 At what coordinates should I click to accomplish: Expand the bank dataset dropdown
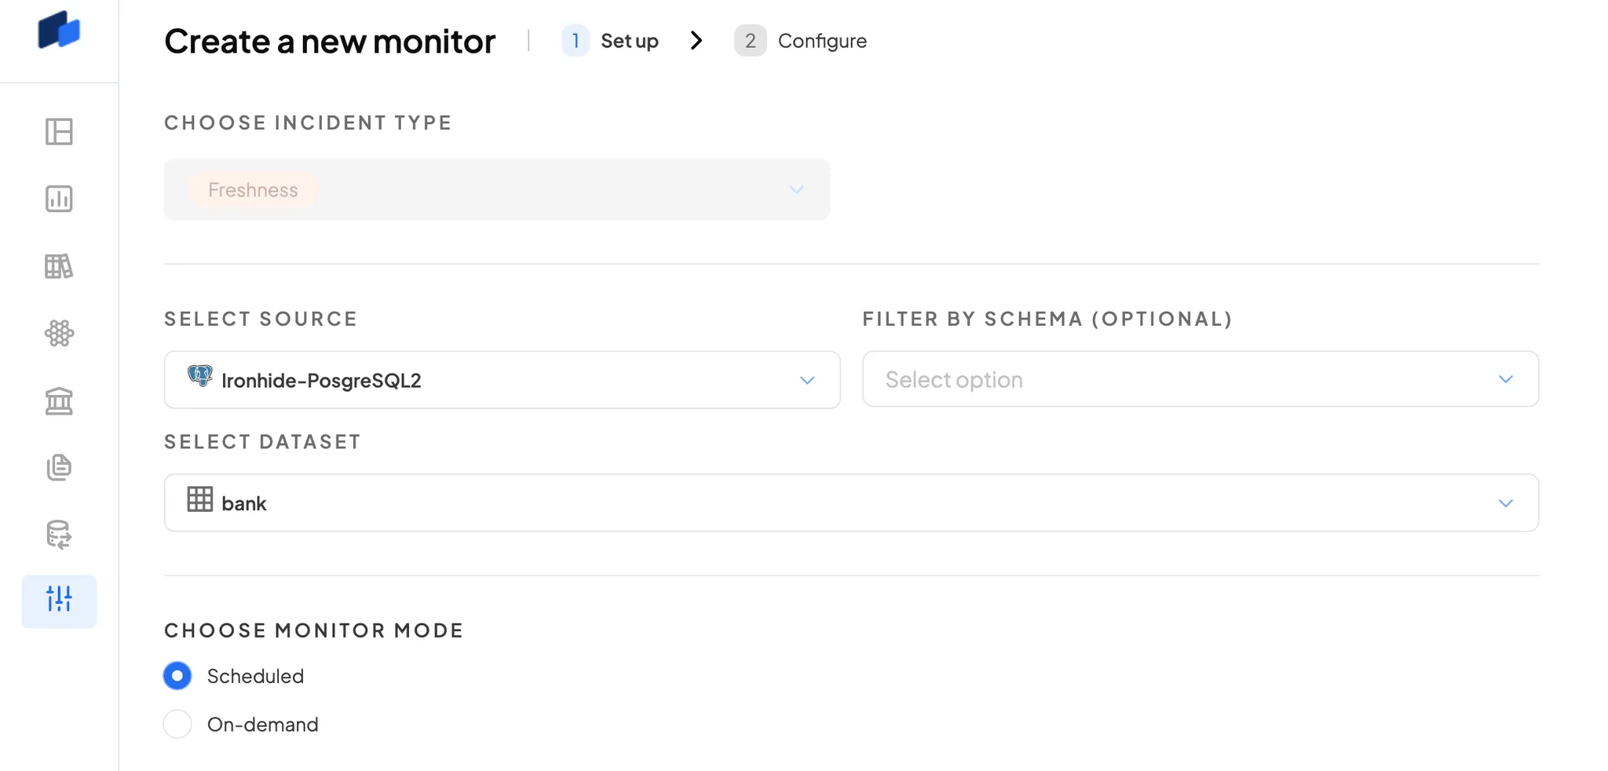(x=850, y=503)
